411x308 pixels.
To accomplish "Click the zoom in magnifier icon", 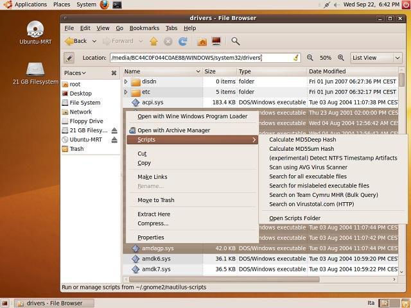I will pos(341,58).
